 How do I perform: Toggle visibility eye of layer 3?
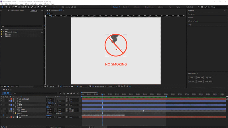click(2, 105)
